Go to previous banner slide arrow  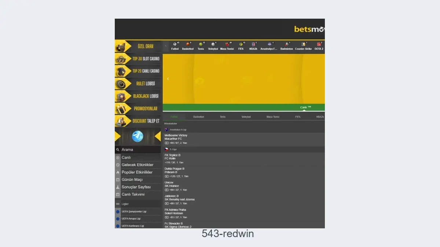click(168, 79)
